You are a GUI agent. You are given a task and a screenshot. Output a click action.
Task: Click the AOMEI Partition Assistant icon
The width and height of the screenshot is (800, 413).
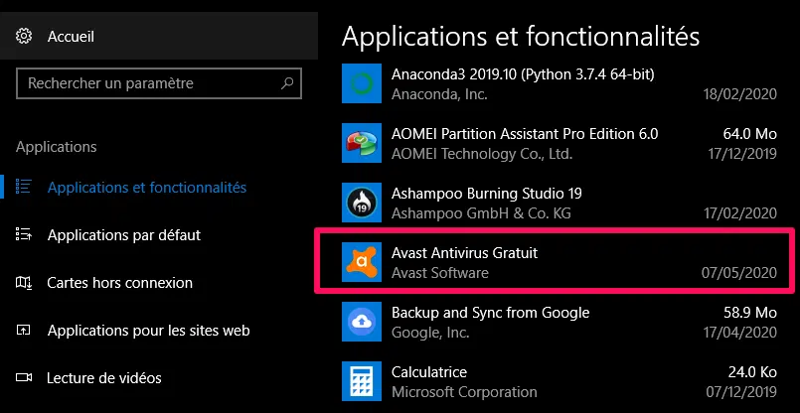point(361,143)
